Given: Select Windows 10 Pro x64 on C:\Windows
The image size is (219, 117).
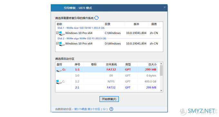Looking at the screenshot, I should 79,33.
